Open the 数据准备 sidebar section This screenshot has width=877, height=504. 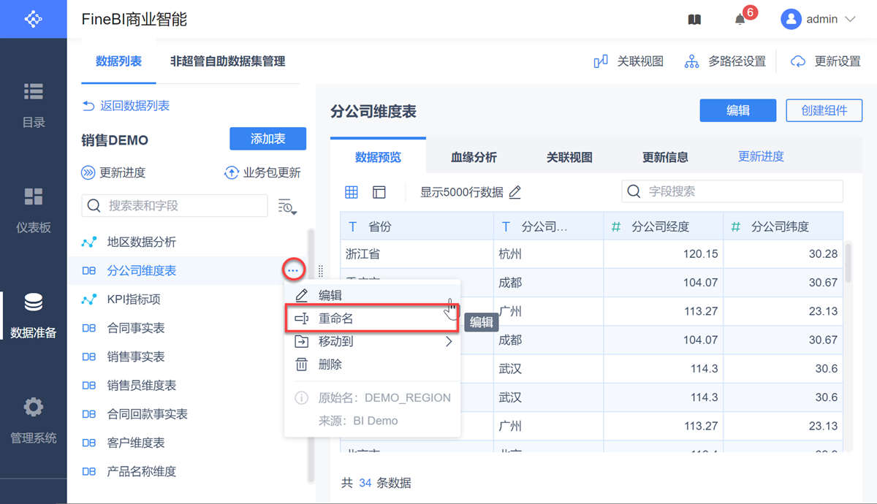point(34,316)
